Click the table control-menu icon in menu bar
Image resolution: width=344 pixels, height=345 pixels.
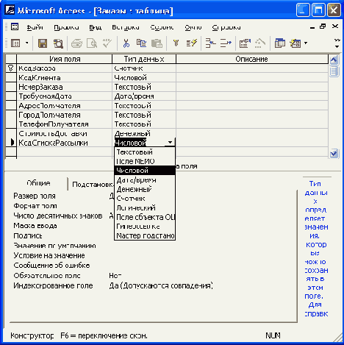pos(15,26)
